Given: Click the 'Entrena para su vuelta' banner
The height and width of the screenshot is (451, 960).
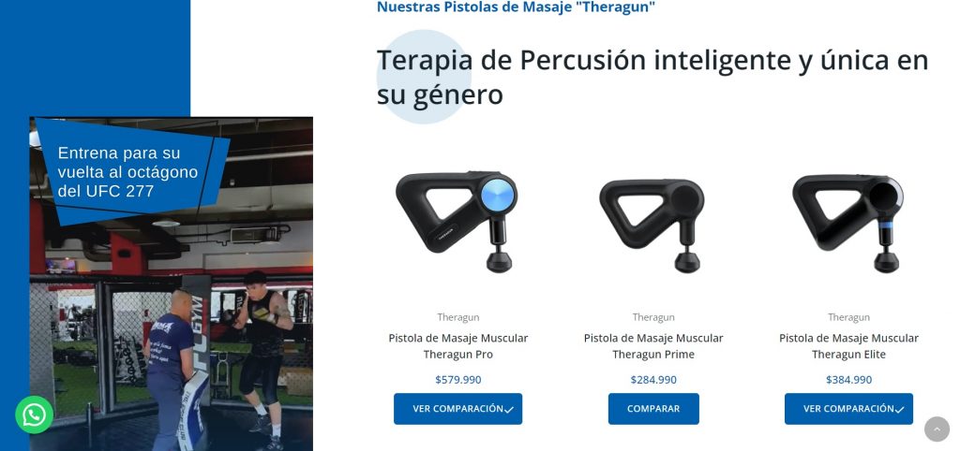Looking at the screenshot, I should (x=131, y=171).
